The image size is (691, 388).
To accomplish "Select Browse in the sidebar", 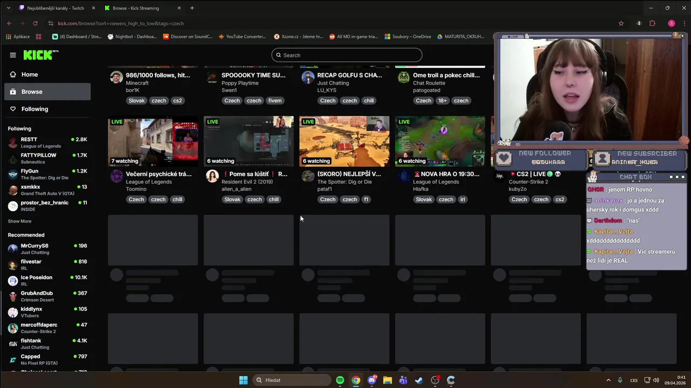I will click(x=48, y=92).
